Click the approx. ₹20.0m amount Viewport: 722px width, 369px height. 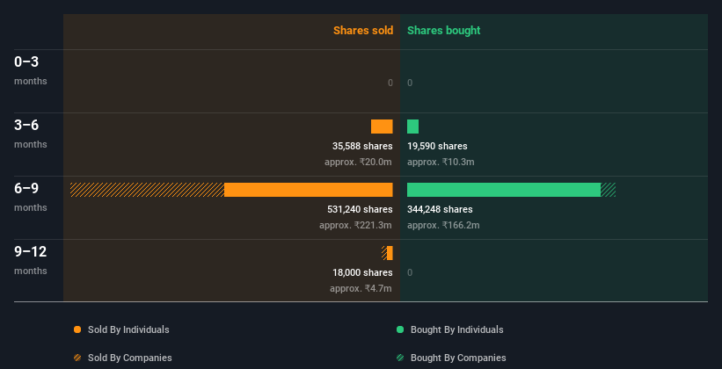(x=358, y=162)
